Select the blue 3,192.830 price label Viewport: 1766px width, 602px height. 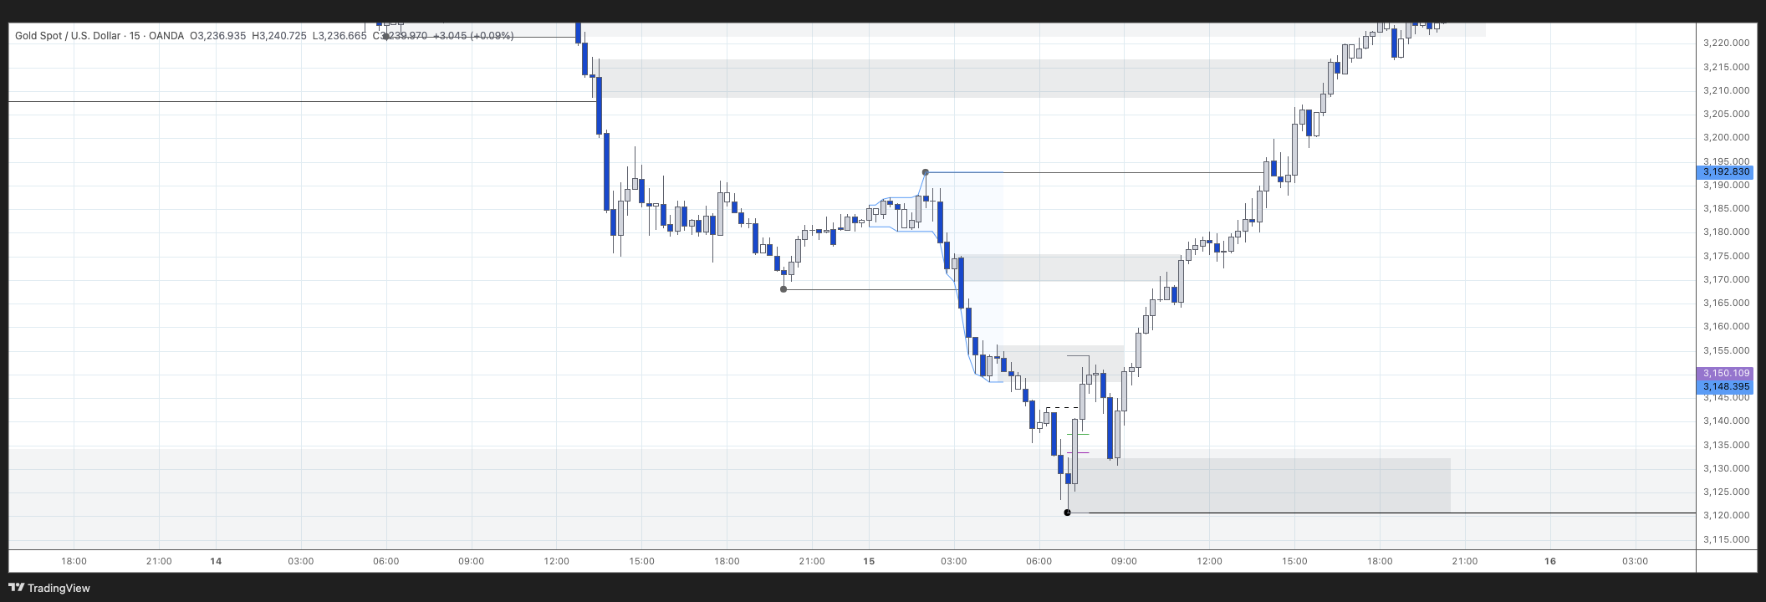point(1724,172)
